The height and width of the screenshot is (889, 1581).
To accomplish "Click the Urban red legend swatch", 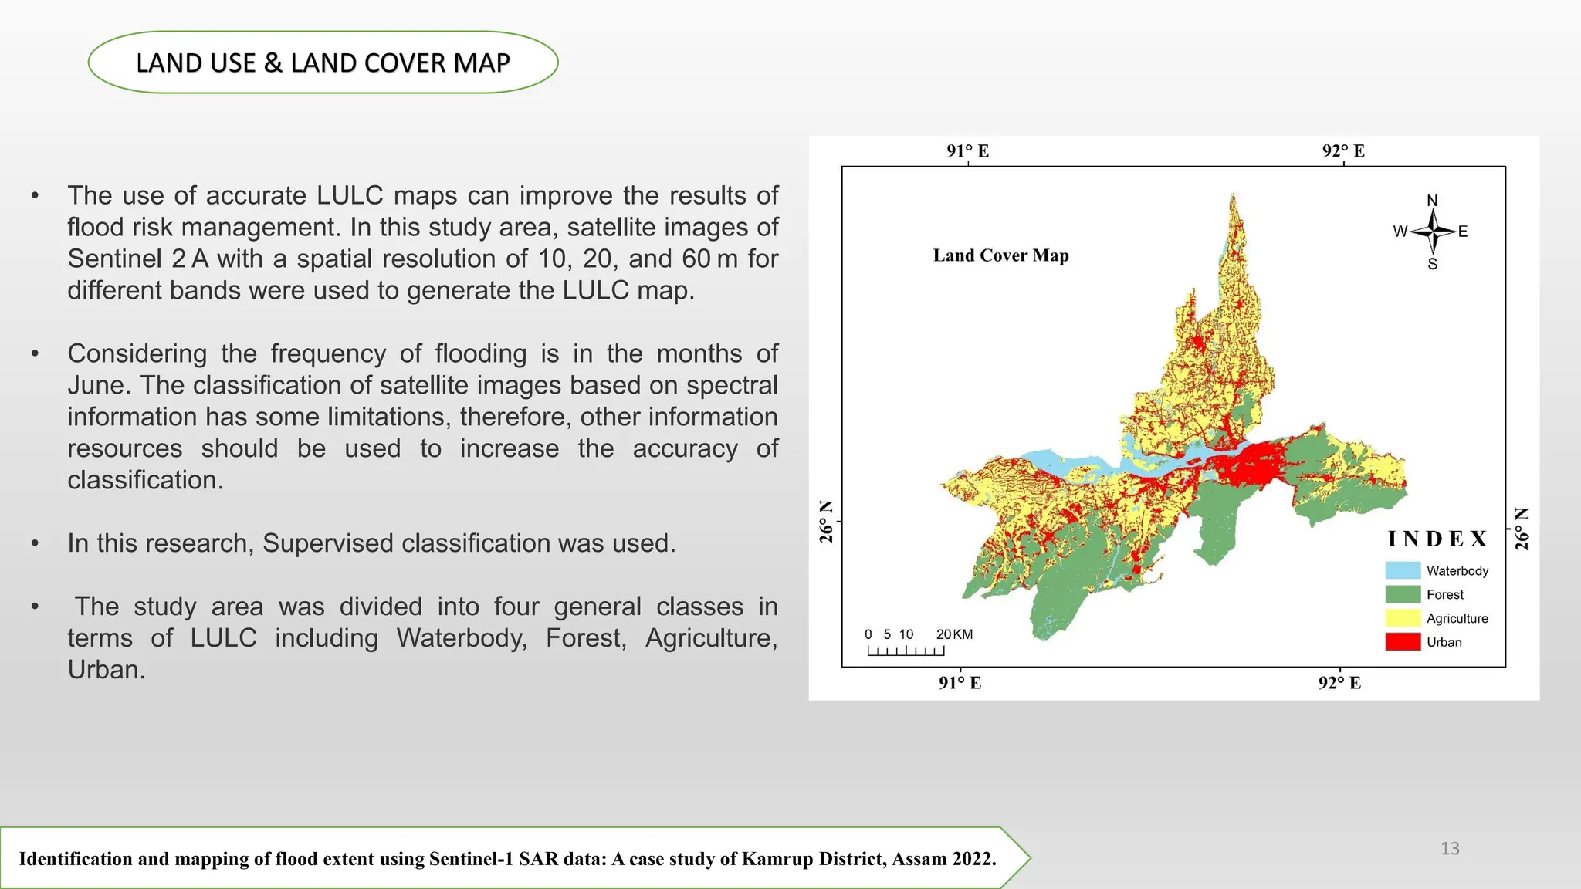I will (x=1403, y=642).
